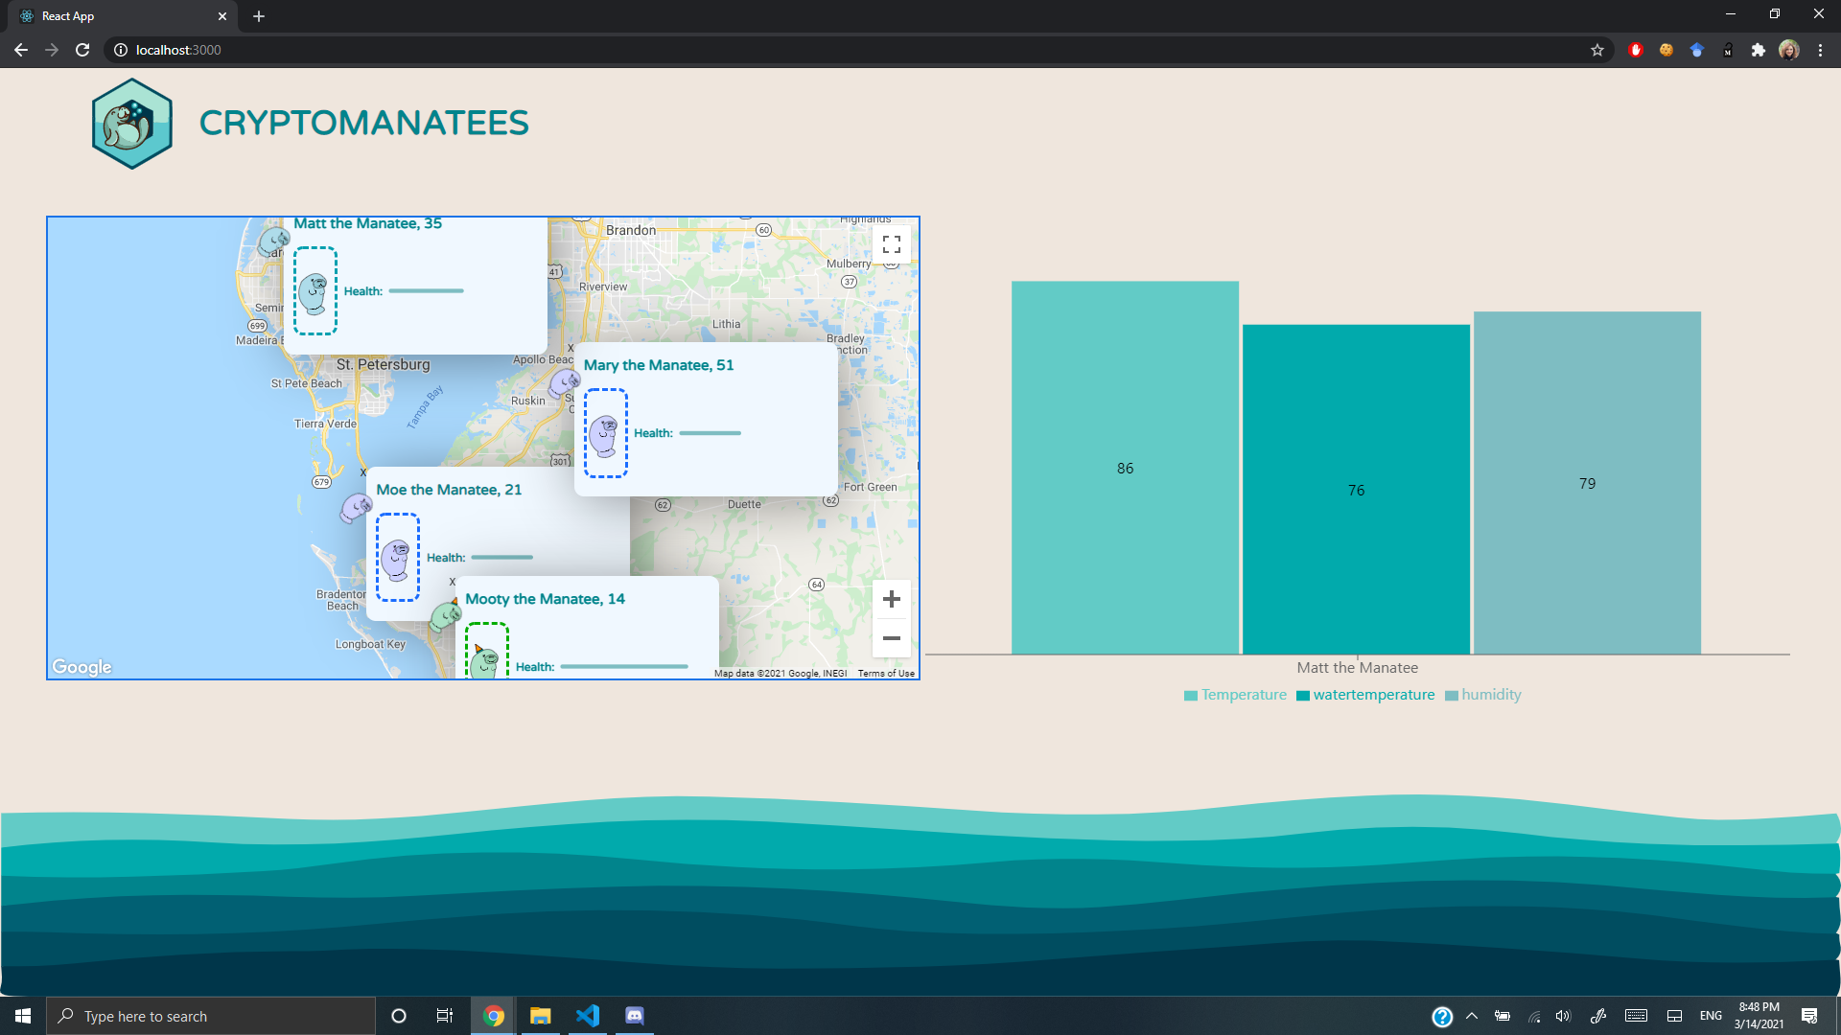Show hidden system tray icons
This screenshot has height=1035, width=1841.
pos(1472,1016)
